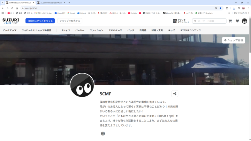Image resolution: width=251 pixels, height=141 pixels.
Task: Click the 5CMF shop profile picture
Action: coord(82,85)
